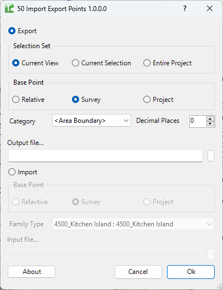Increase Decimal Places value
Screen dimensions: 223x290
coord(210,119)
